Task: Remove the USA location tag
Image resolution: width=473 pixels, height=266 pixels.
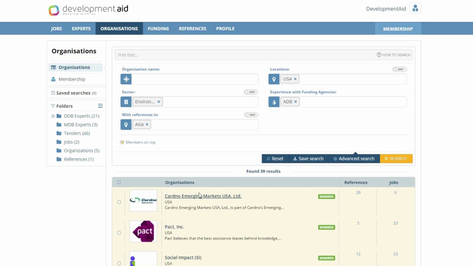Action: tap(295, 79)
